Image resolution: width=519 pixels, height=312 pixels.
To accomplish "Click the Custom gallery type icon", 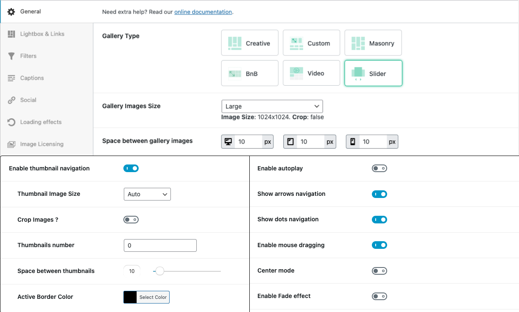I will (x=296, y=43).
